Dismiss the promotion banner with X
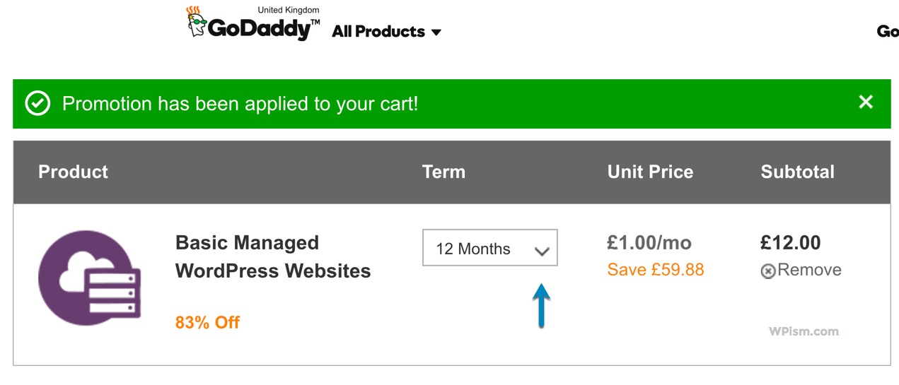This screenshot has width=899, height=385. [x=866, y=102]
